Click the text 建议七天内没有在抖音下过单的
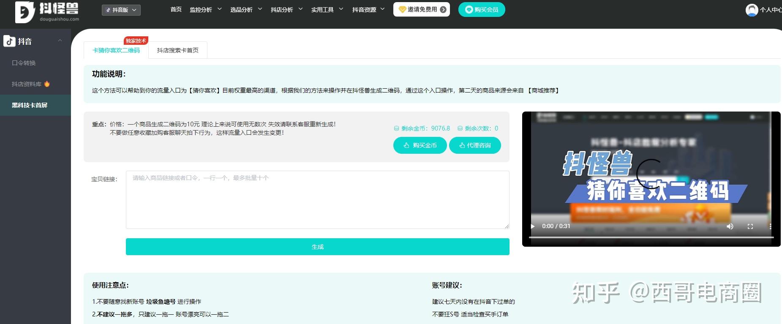The width and height of the screenshot is (782, 324). coord(473,302)
